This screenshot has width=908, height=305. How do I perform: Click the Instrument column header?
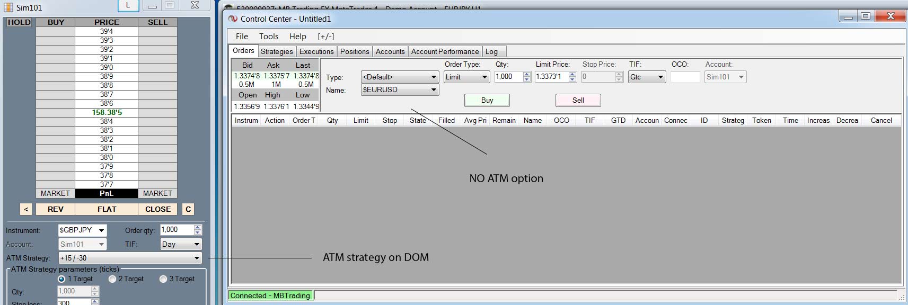(246, 120)
